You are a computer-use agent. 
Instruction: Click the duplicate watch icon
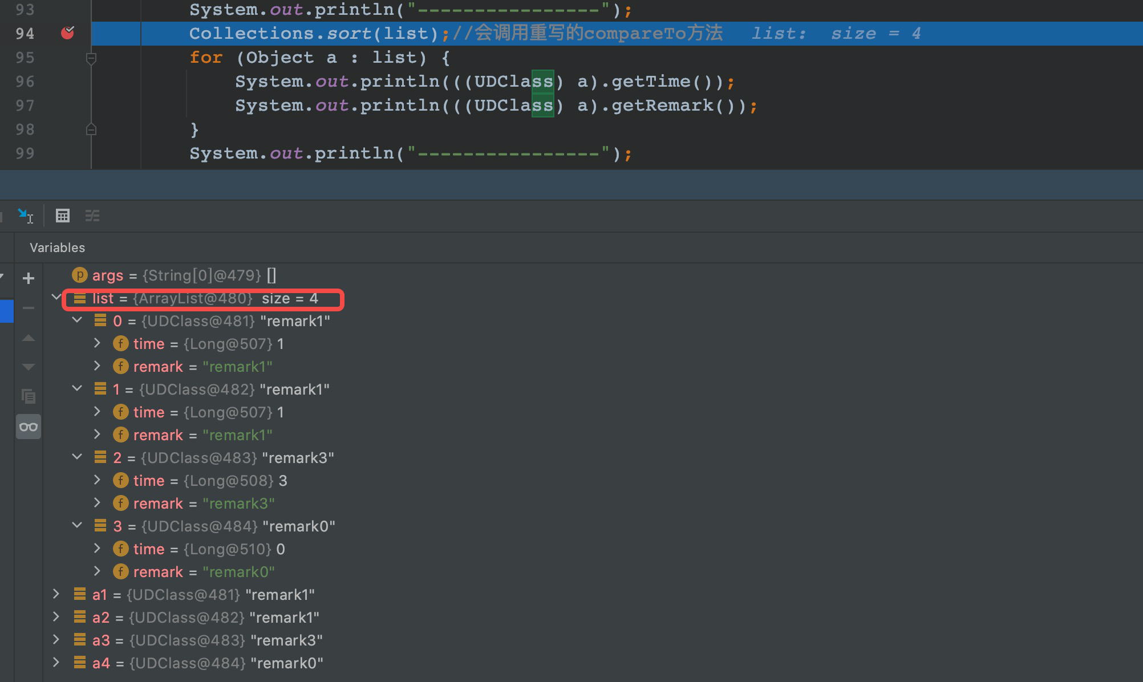[x=29, y=396]
